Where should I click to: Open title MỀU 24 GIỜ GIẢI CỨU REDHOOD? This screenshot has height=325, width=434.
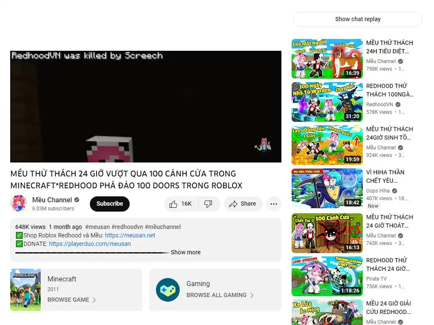[x=389, y=308]
